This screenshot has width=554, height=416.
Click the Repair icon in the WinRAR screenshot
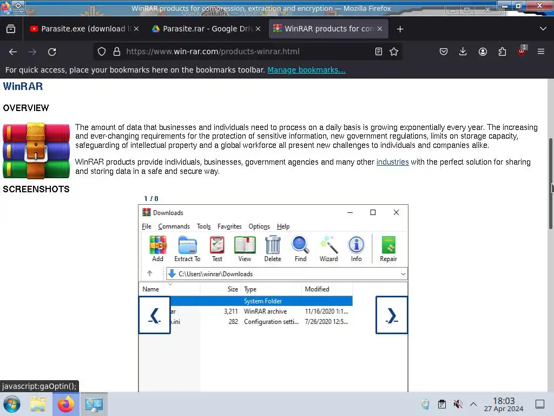388,249
